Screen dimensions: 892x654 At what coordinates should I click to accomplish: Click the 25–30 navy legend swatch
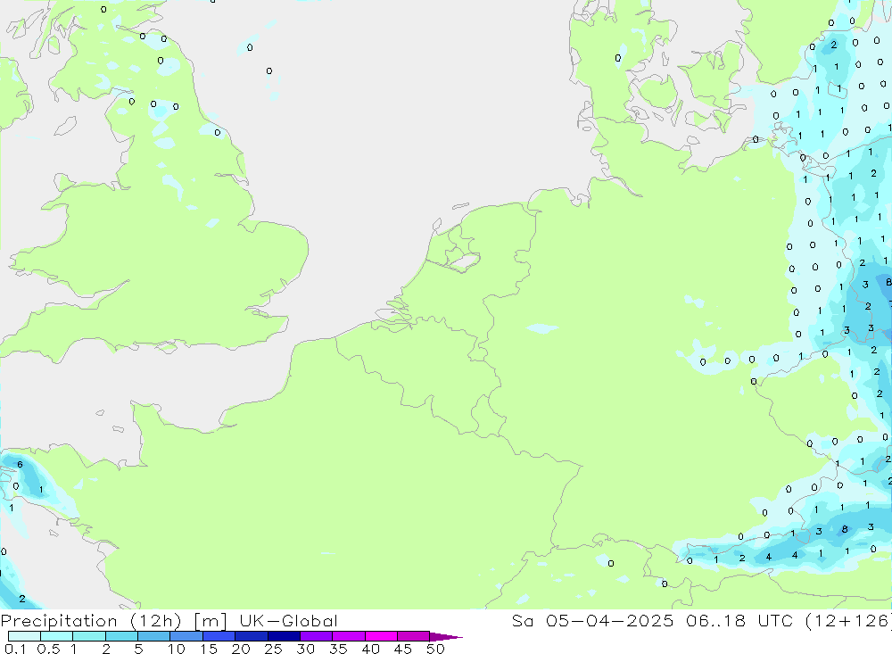(x=284, y=636)
